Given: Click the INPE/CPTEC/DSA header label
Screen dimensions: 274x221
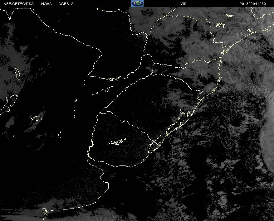Looking at the screenshot, I should [x=18, y=4].
